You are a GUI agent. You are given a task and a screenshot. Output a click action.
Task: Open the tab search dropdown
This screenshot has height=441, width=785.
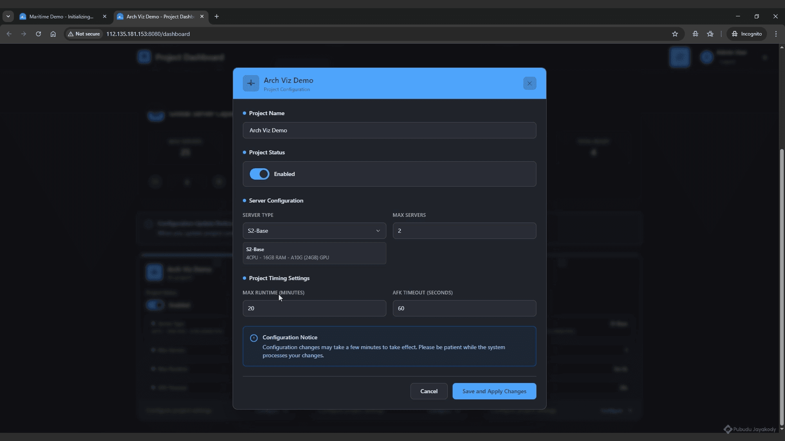pyautogui.click(x=8, y=17)
